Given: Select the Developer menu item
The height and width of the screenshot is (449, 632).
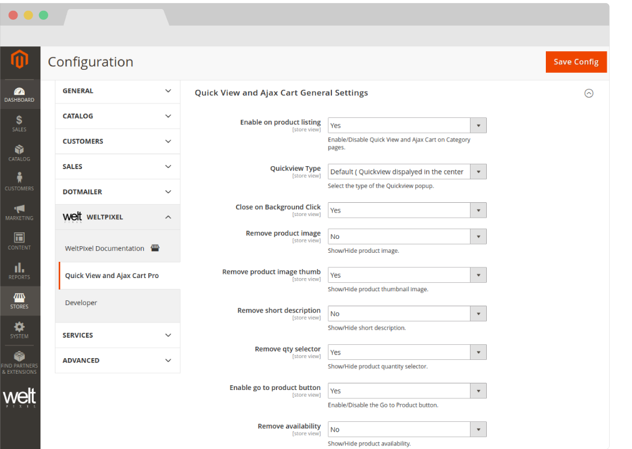Looking at the screenshot, I should coord(81,303).
